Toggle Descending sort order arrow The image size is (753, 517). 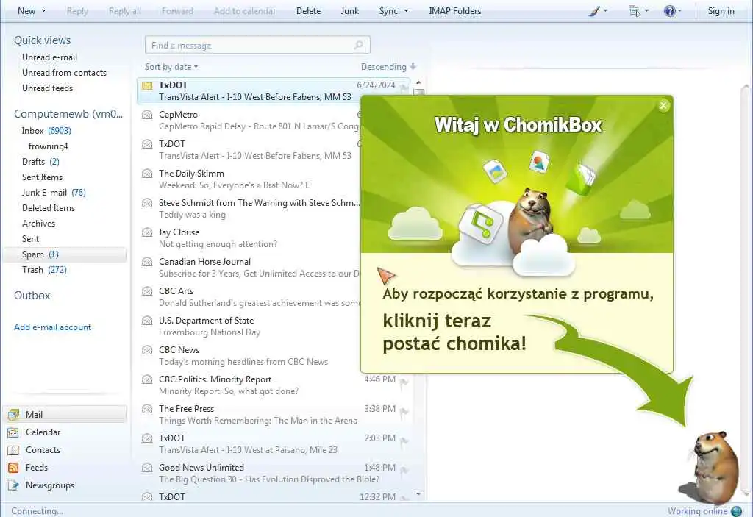[x=413, y=66]
